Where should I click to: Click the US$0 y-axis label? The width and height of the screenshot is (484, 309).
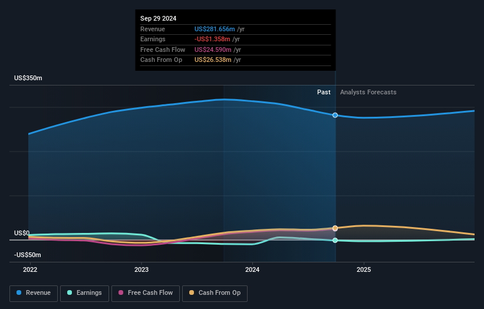pyautogui.click(x=22, y=233)
